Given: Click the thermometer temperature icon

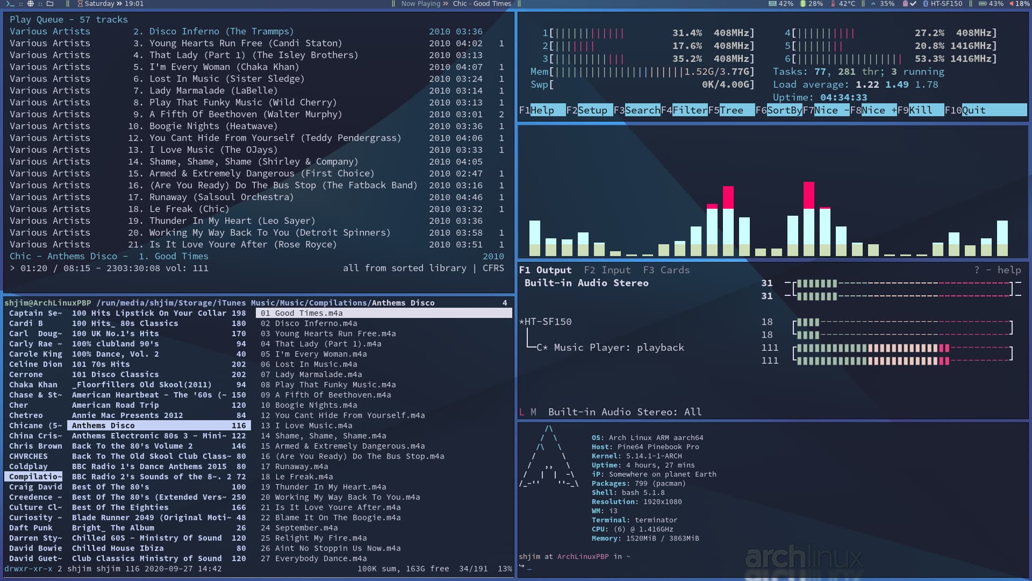Looking at the screenshot, I should [833, 4].
